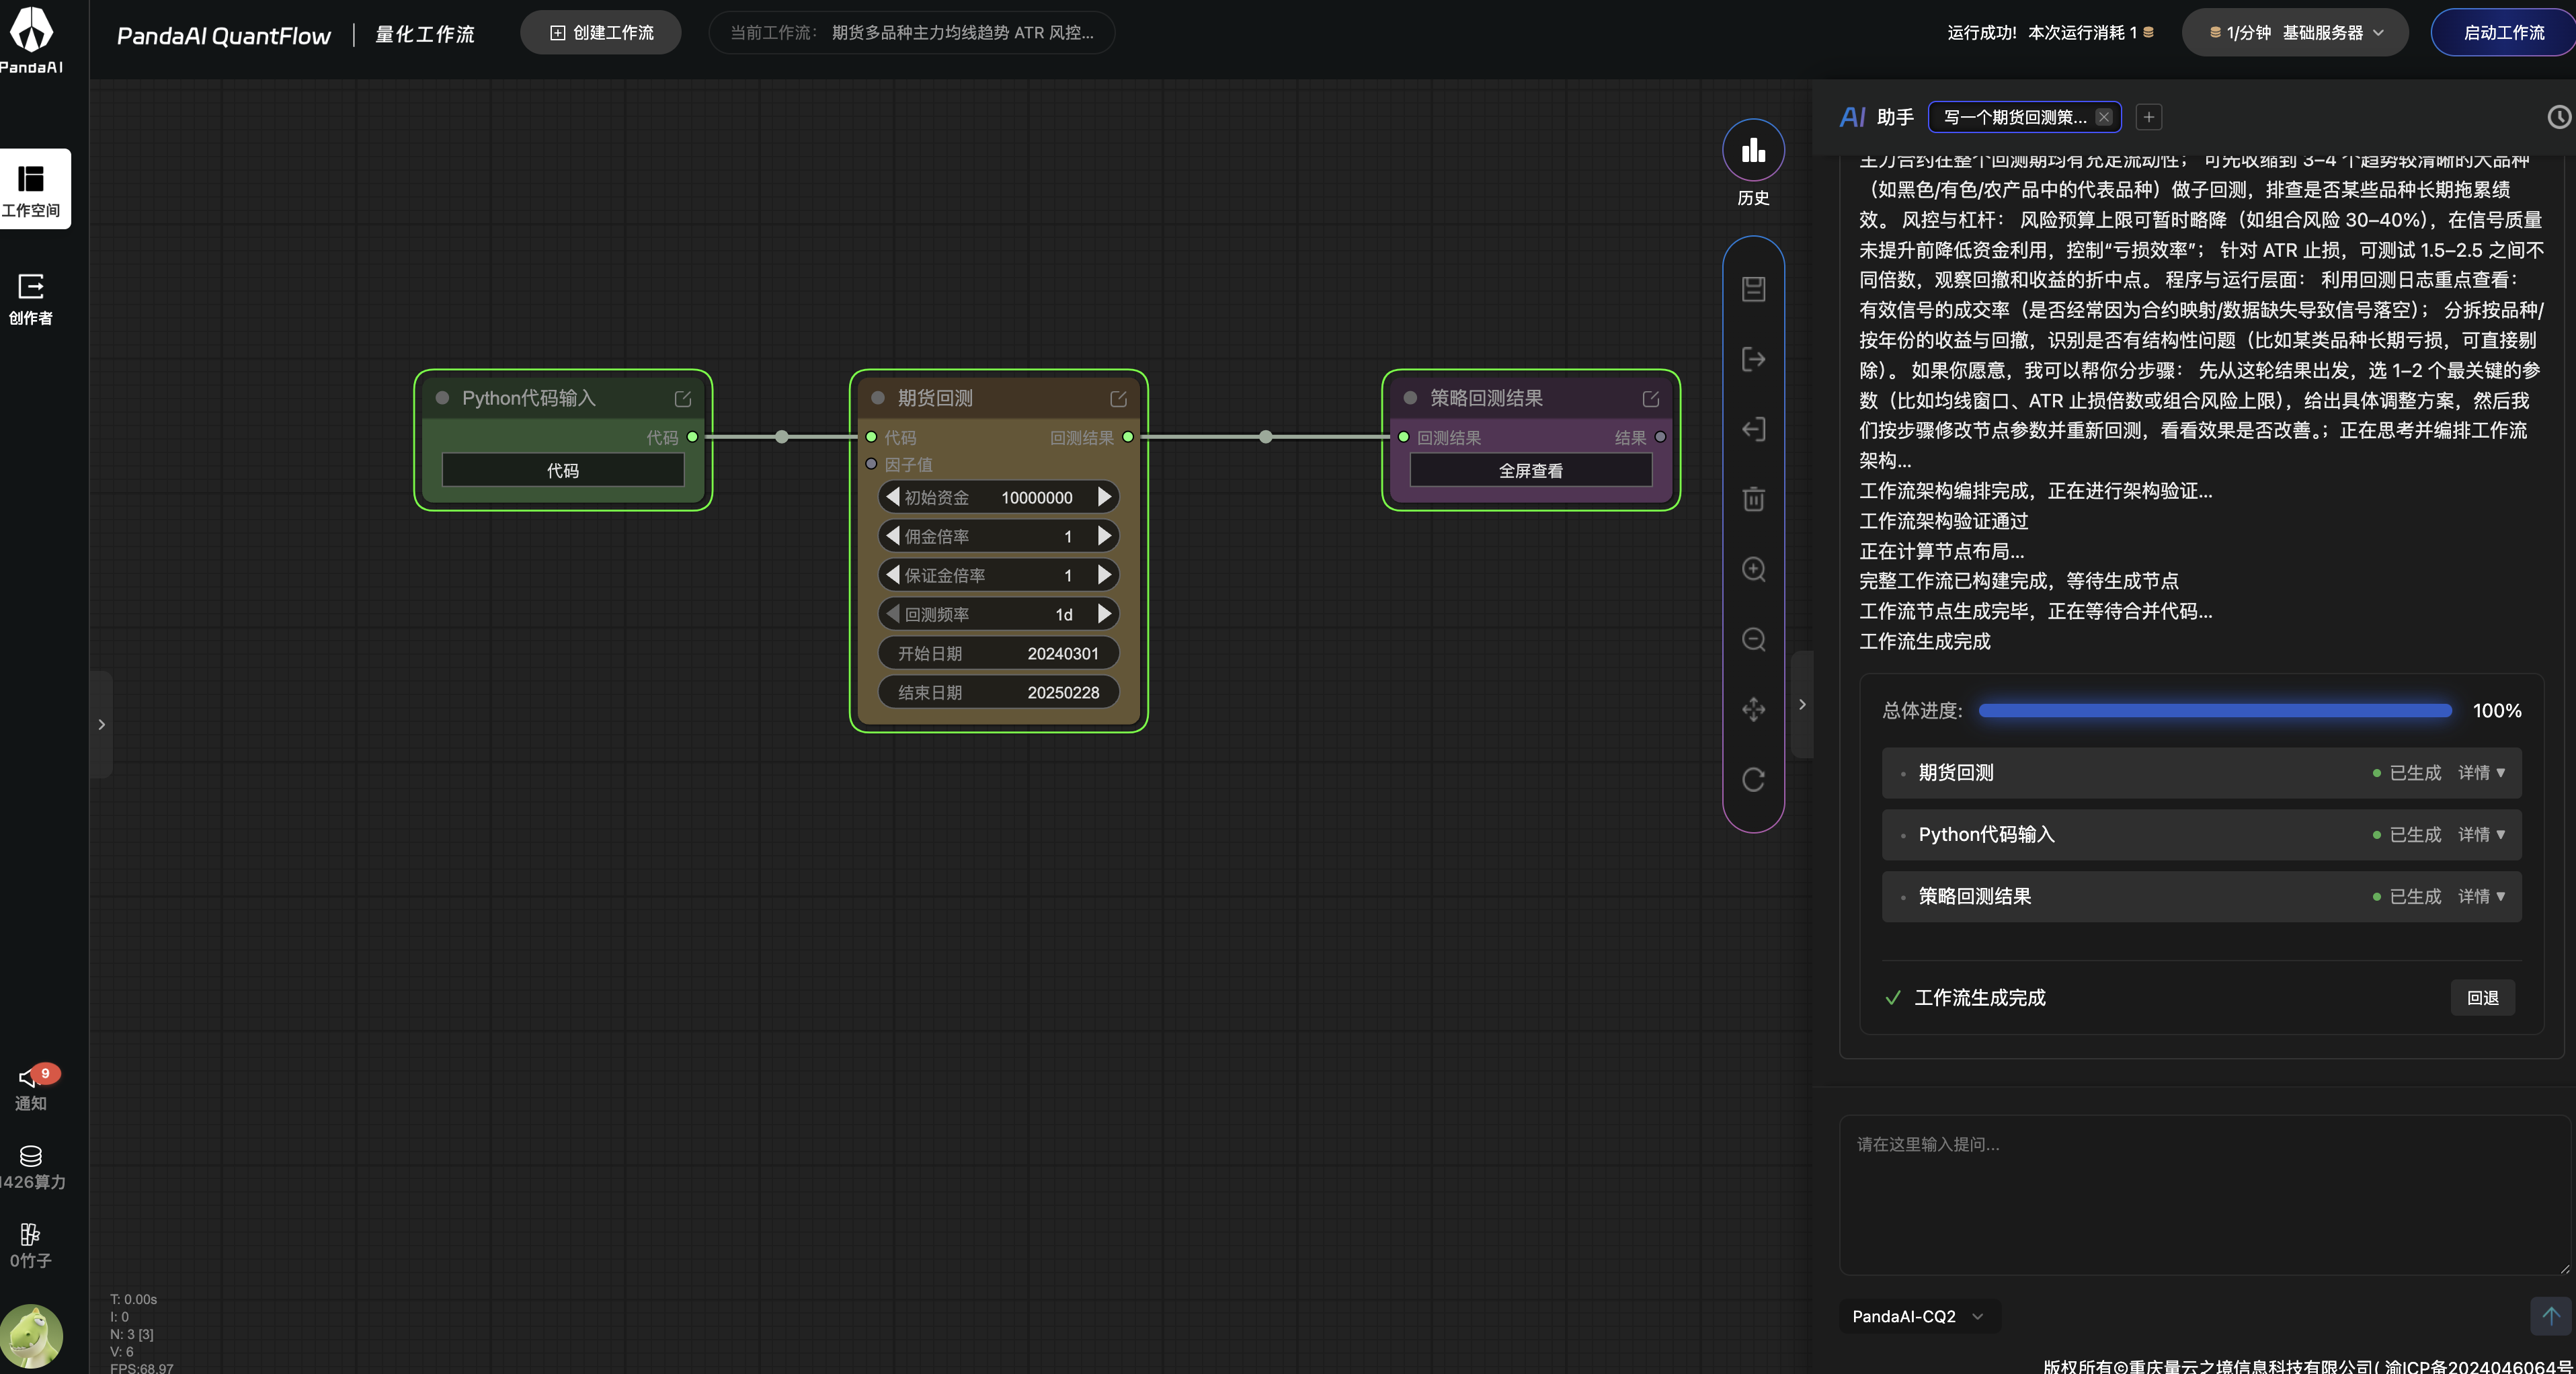Click the 竹子 bamboo balance icon

(x=30, y=1234)
